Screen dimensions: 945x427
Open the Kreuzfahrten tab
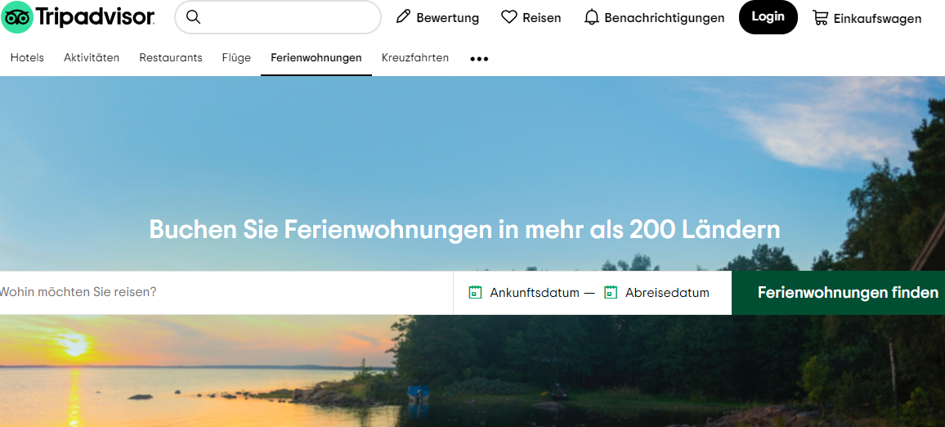415,58
